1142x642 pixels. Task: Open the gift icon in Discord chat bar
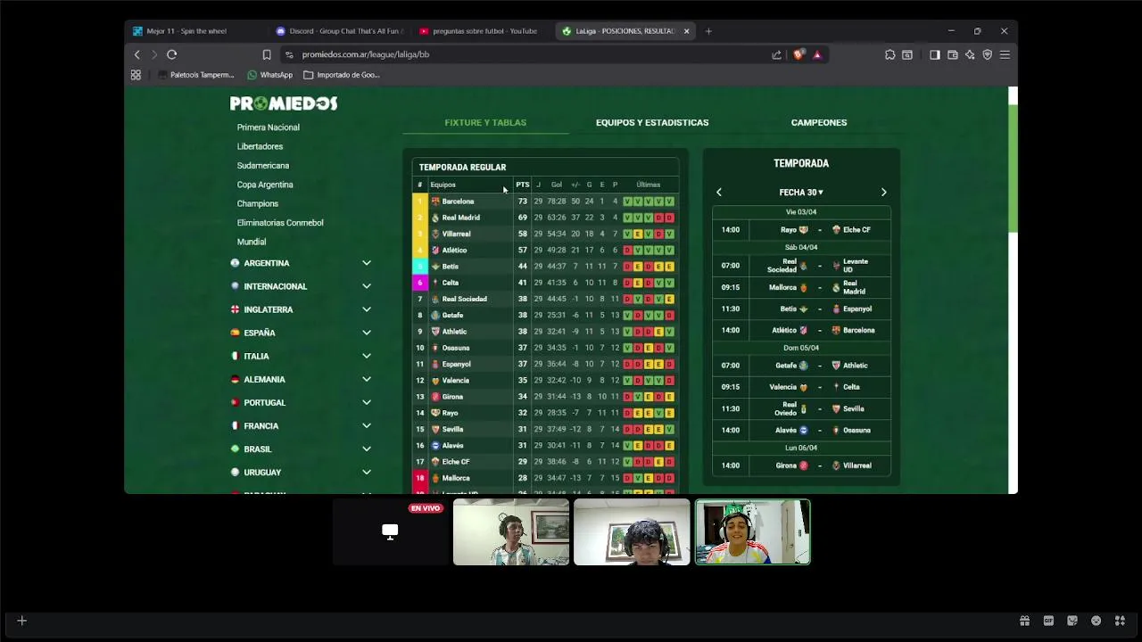coord(1025,621)
